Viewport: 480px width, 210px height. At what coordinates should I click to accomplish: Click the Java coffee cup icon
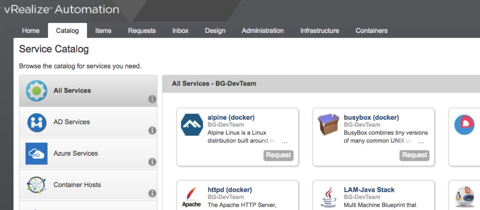[x=328, y=197]
